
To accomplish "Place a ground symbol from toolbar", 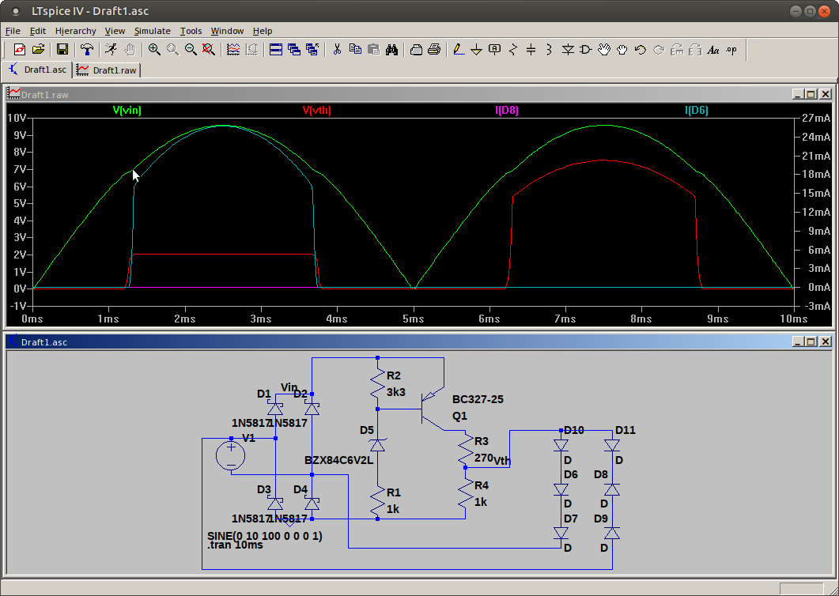I will pos(477,50).
